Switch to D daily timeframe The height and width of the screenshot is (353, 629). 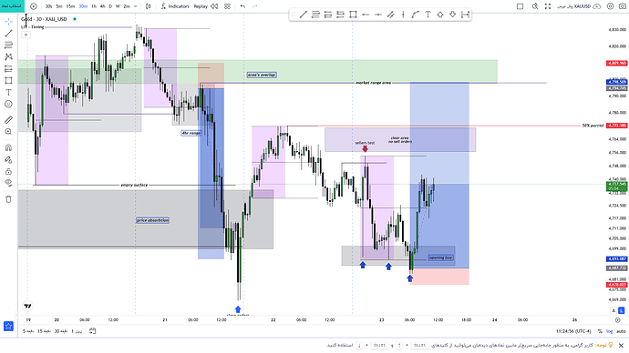110,6
